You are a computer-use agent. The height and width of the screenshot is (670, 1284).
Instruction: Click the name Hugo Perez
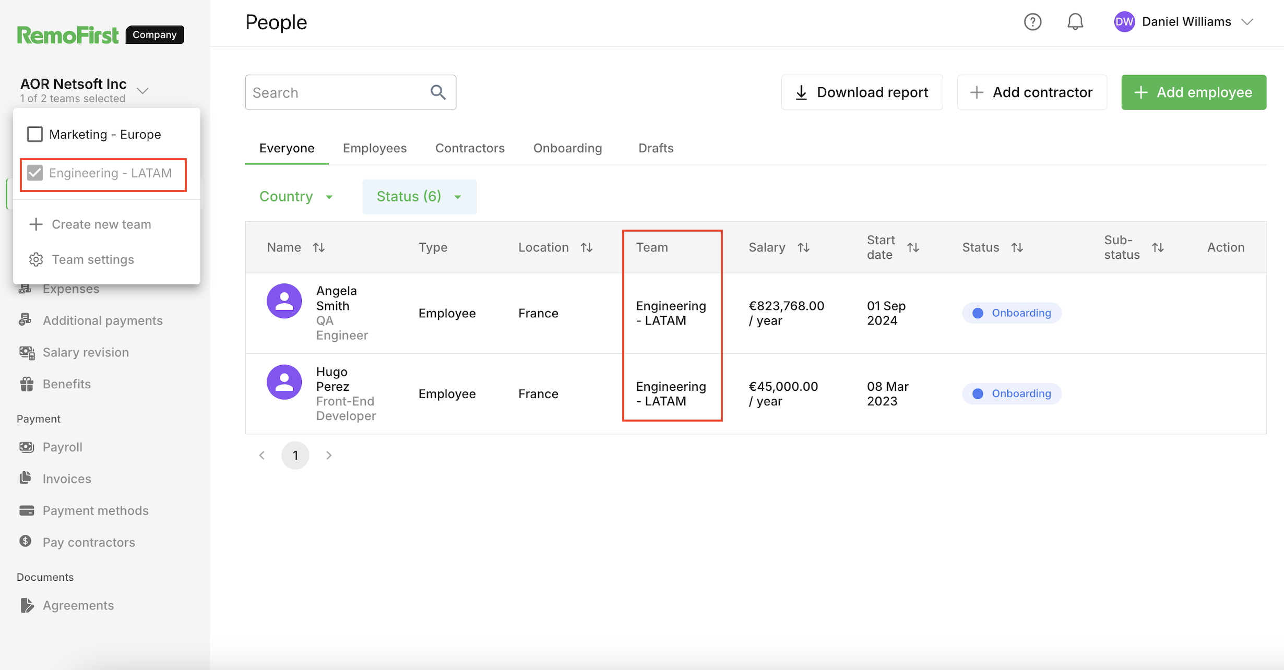point(333,379)
